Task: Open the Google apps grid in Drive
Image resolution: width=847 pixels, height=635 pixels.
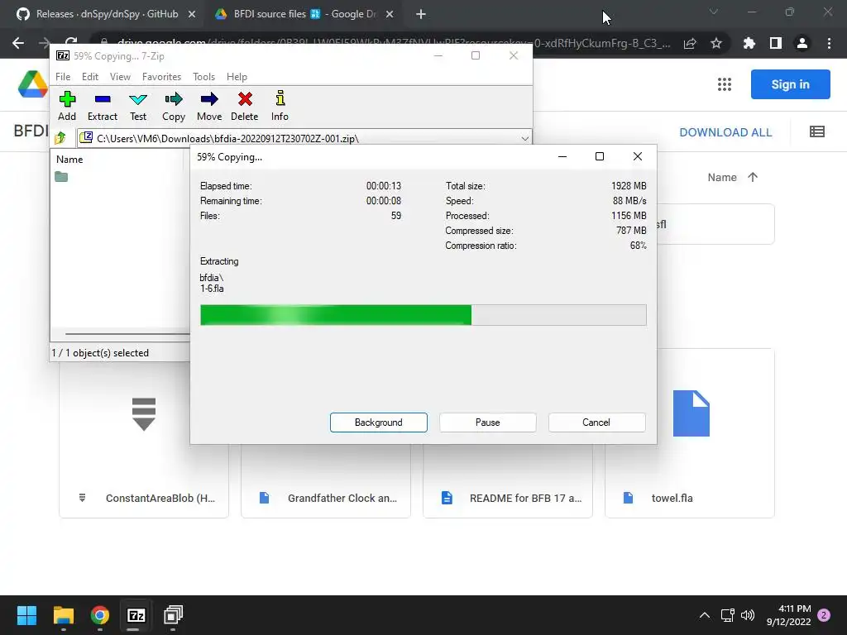Action: (x=725, y=84)
